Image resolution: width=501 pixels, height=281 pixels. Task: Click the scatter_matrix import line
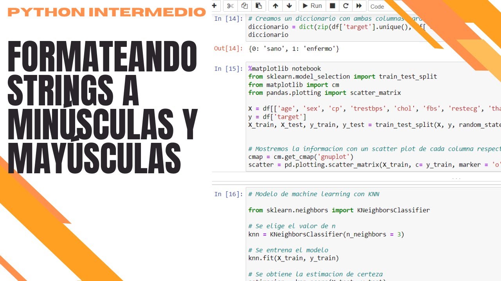coord(324,92)
